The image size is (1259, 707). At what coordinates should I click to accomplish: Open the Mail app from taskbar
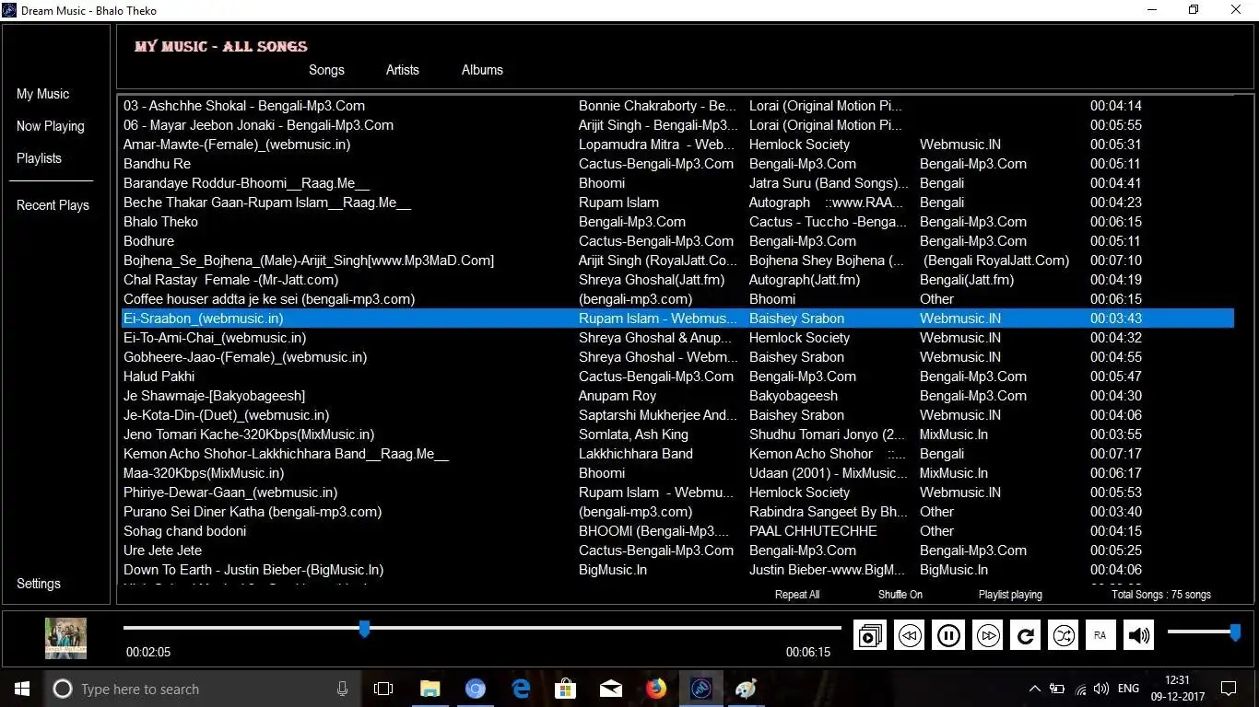(610, 689)
